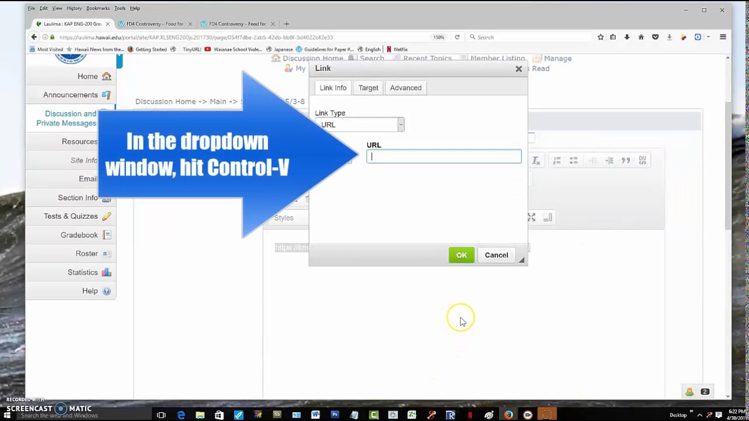Open the Edit menu
The image size is (749, 421).
44,8
